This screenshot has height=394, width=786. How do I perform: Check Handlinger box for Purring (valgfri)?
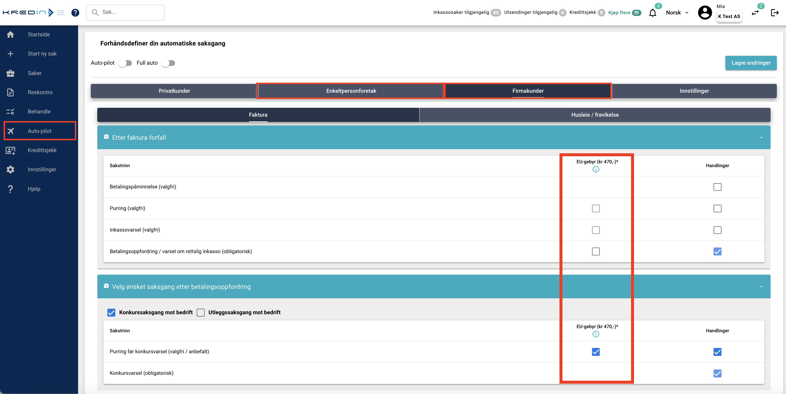[x=717, y=209]
